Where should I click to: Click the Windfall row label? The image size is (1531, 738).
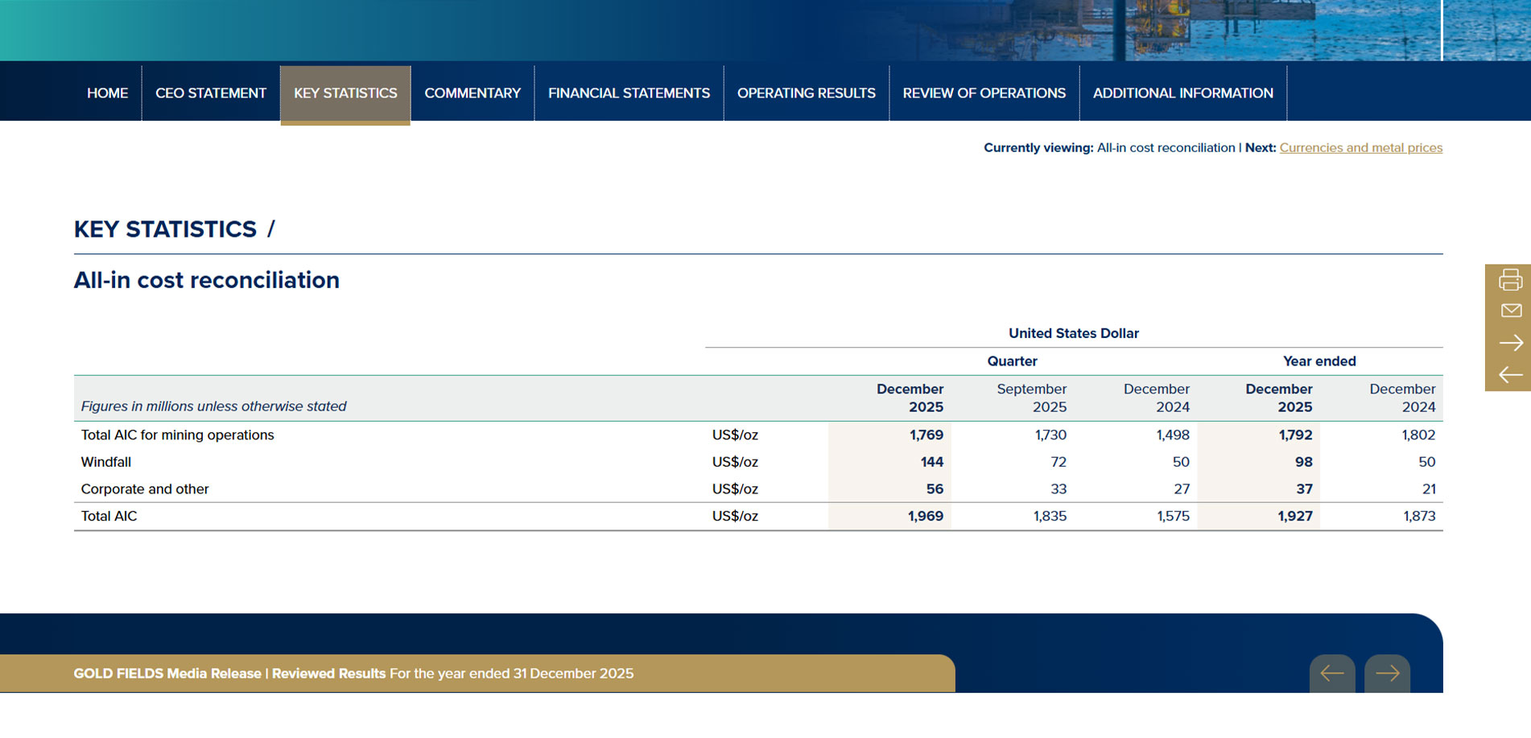(x=105, y=462)
